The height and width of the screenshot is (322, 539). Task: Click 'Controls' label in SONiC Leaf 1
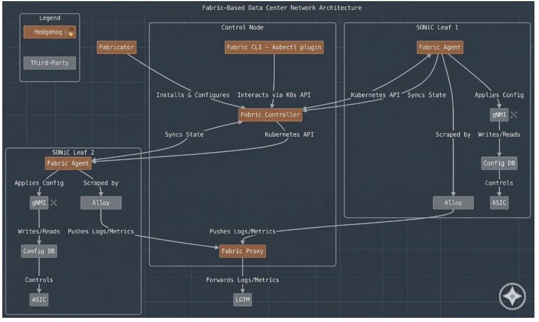(499, 183)
